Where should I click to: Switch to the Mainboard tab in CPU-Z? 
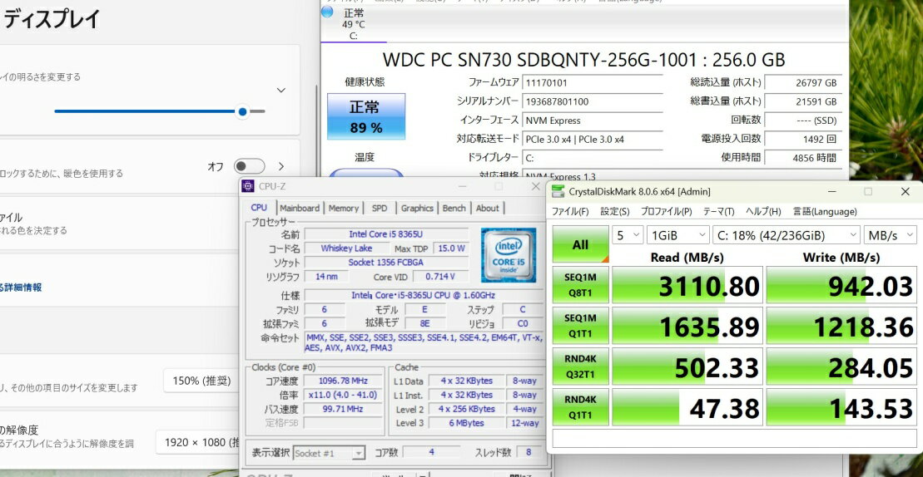(300, 208)
